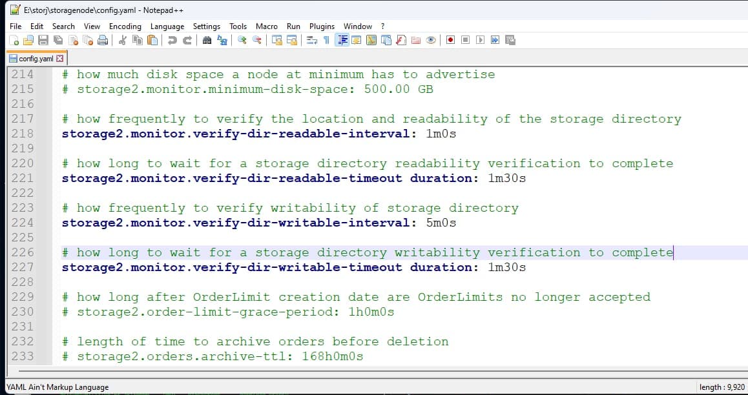Open the Window menu
This screenshot has height=395, width=748.
[x=358, y=26]
